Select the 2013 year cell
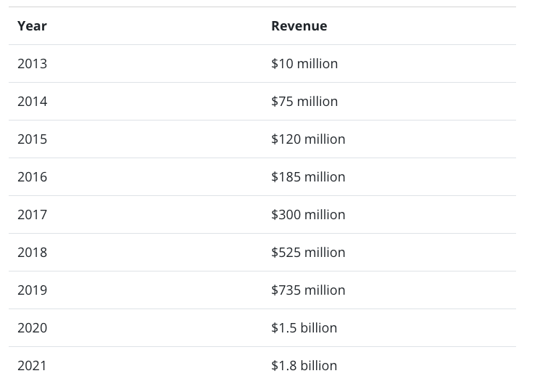Viewport: 540px width, 384px height. (32, 64)
